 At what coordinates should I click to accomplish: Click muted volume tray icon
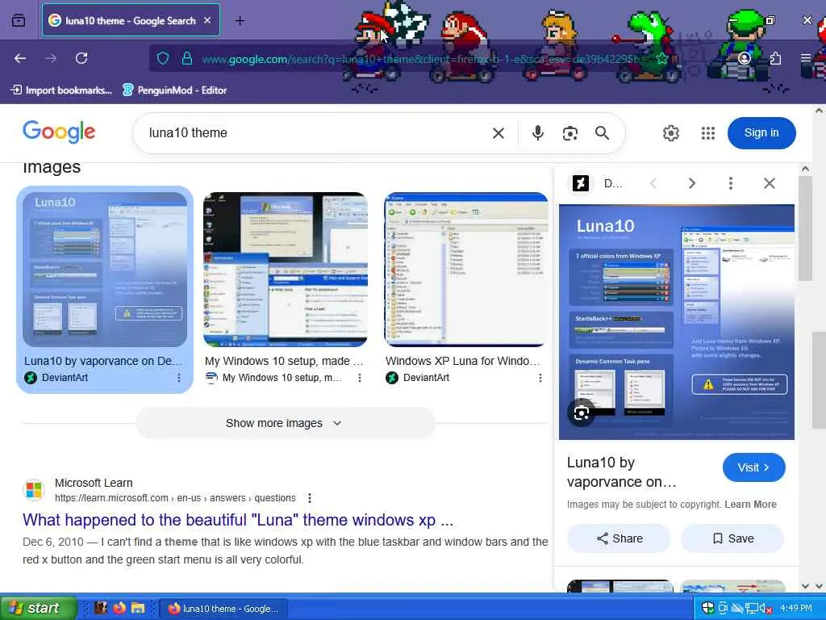point(766,609)
